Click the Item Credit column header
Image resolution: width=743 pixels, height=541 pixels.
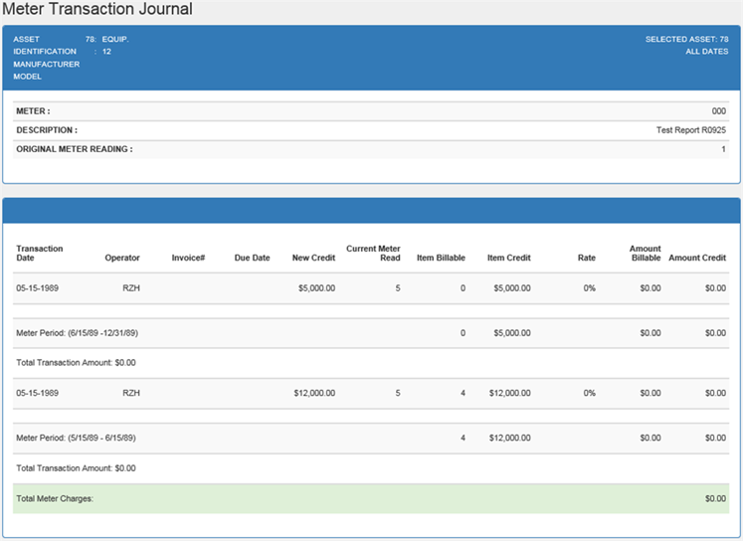(509, 258)
